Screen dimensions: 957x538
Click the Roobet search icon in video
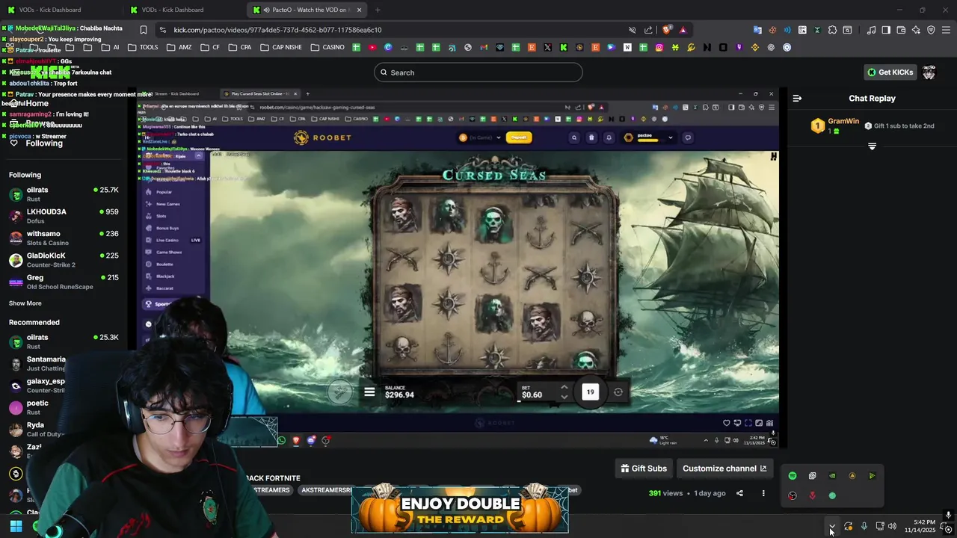[574, 137]
